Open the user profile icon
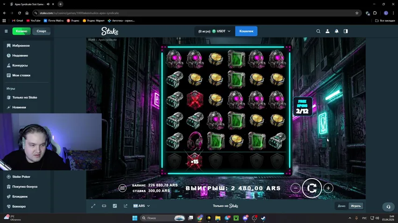The image size is (398, 223). (328, 31)
